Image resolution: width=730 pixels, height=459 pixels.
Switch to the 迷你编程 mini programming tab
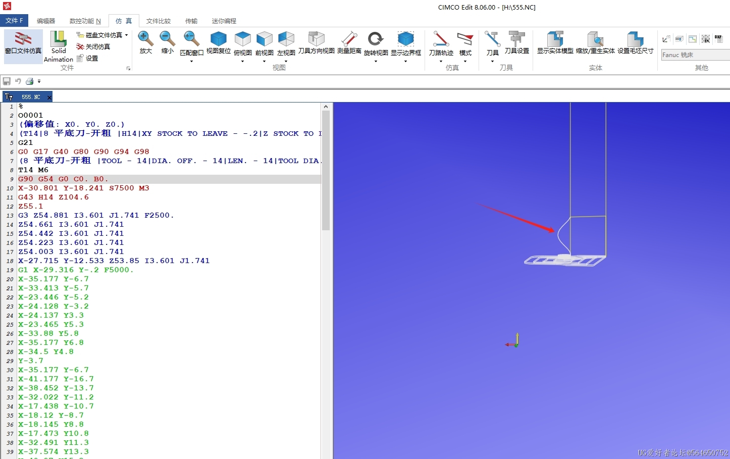224,21
